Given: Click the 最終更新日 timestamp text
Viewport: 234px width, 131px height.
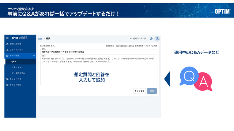Looking at the screenshot, I should pyautogui.click(x=120, y=46).
